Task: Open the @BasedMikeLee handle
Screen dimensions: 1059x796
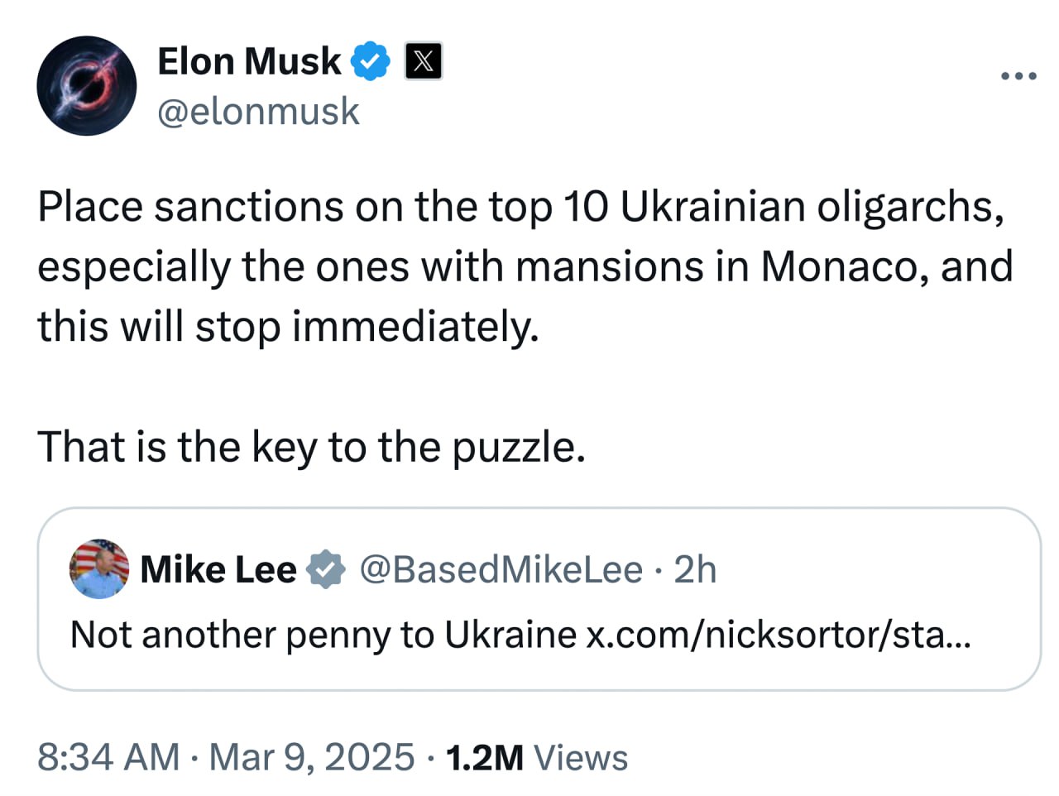Action: pyautogui.click(x=501, y=569)
